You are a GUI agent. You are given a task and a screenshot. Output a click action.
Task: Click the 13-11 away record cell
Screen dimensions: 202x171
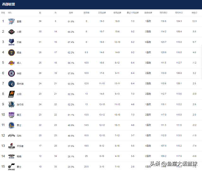pos(117,84)
